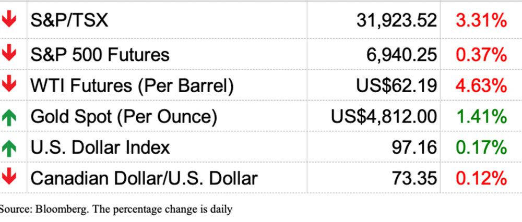Click the US$4,812.00 gold price
This screenshot has height=222, width=522.
coord(384,117)
